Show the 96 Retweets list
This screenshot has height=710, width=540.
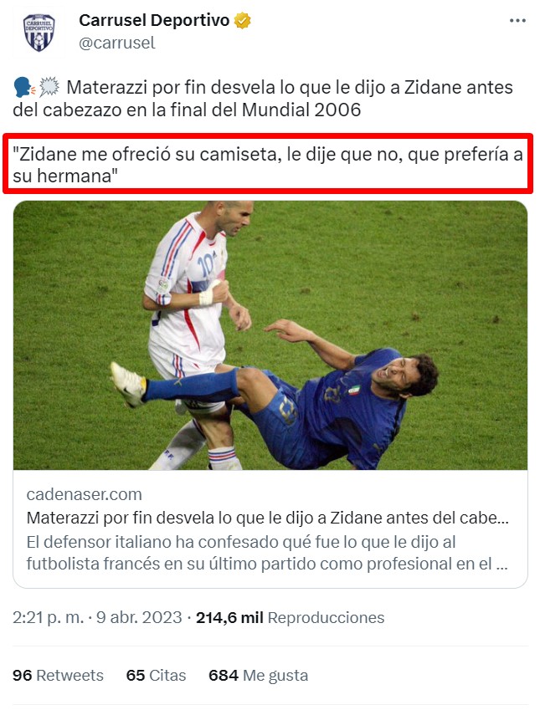(58, 675)
